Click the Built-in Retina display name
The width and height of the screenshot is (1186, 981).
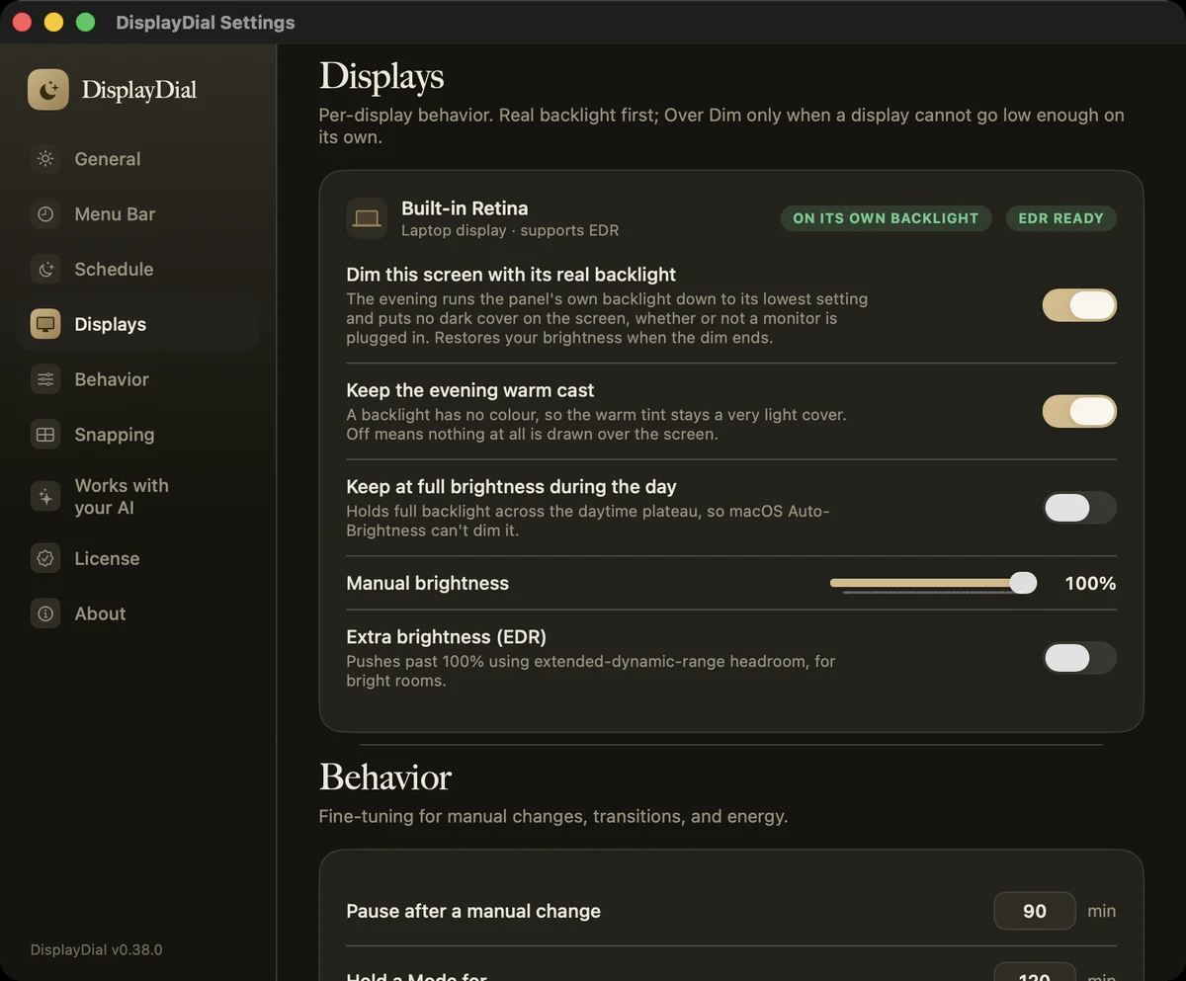[x=465, y=208]
